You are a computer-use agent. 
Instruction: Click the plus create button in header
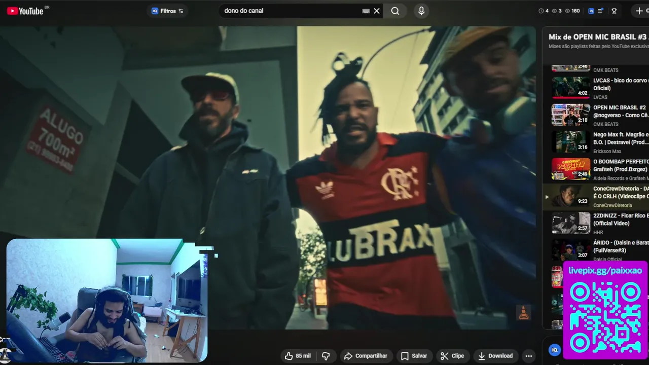(639, 11)
